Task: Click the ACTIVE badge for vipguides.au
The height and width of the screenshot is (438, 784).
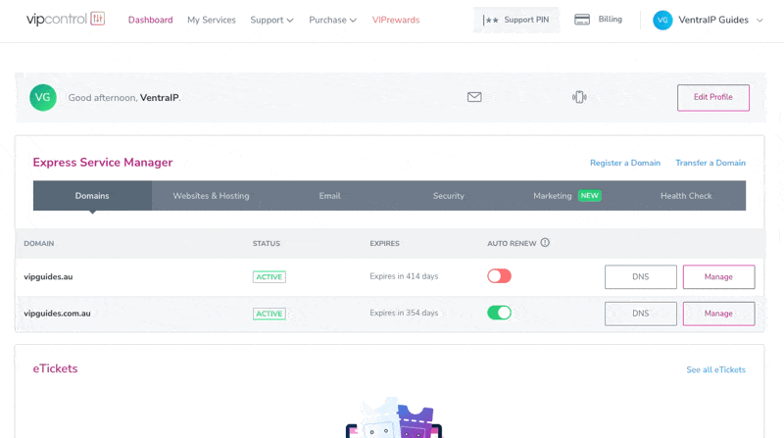Action: point(269,276)
